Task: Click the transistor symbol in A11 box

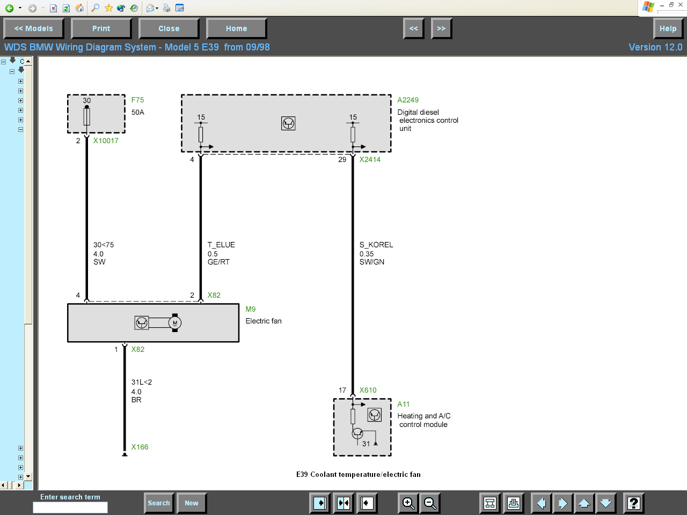Action: click(375, 415)
